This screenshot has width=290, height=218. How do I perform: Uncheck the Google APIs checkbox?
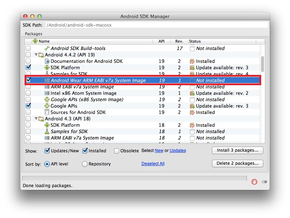point(28,106)
